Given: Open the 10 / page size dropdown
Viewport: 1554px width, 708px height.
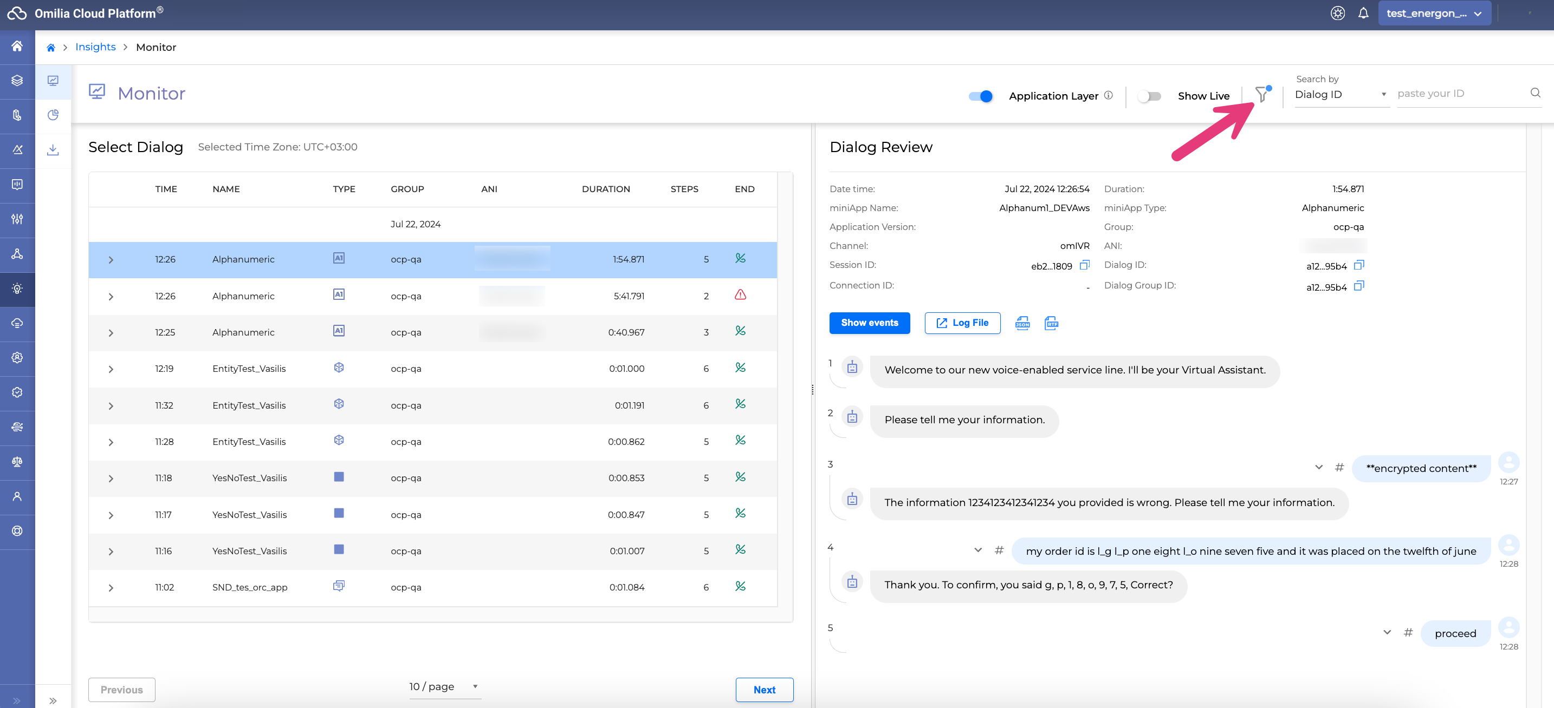Looking at the screenshot, I should click(444, 686).
